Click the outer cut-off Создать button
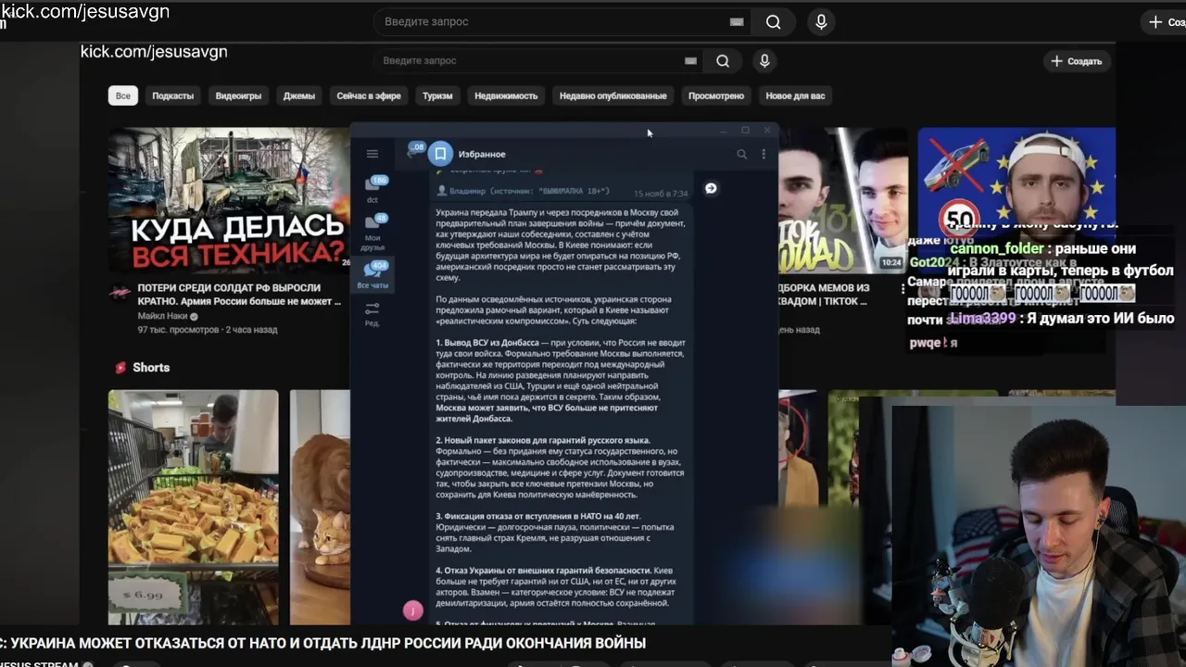 [1164, 22]
